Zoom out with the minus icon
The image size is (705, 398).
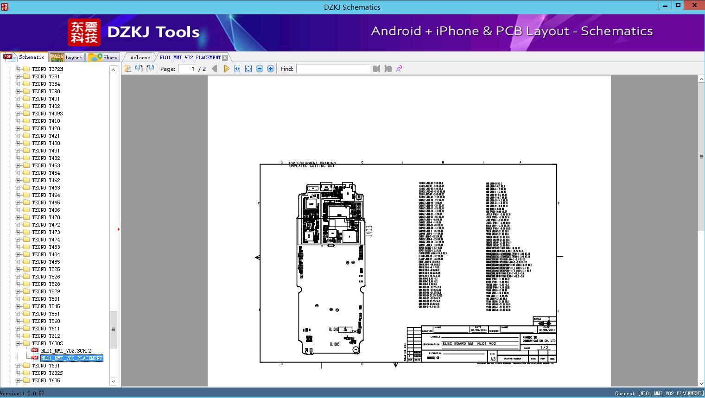pos(260,69)
